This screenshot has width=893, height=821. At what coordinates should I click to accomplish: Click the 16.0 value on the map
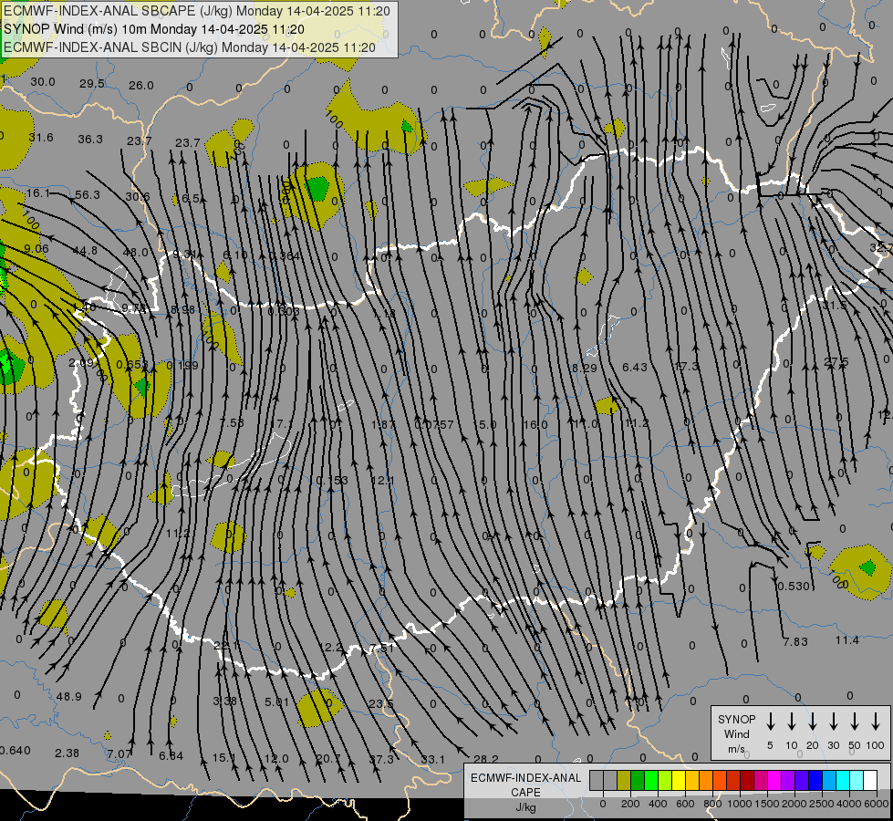[x=535, y=424]
